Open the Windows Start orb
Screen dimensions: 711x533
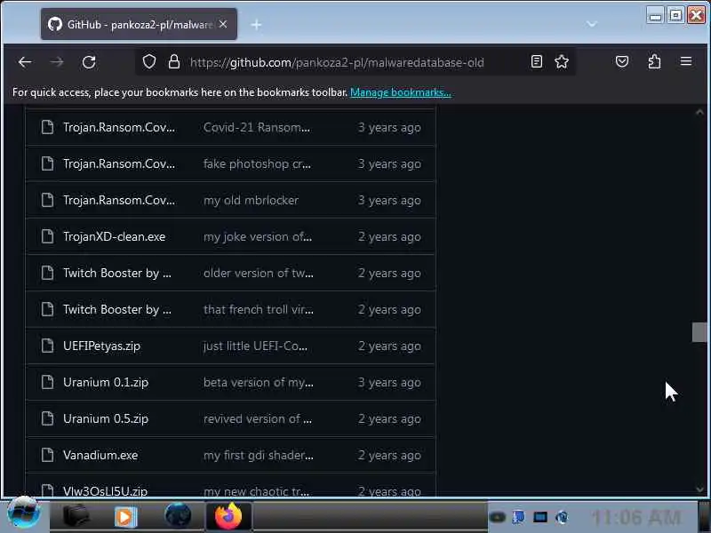coord(24,513)
